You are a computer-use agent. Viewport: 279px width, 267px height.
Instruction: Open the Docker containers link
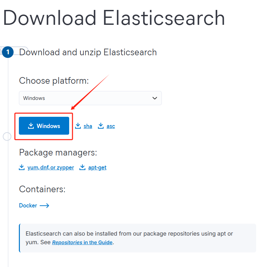coord(28,205)
